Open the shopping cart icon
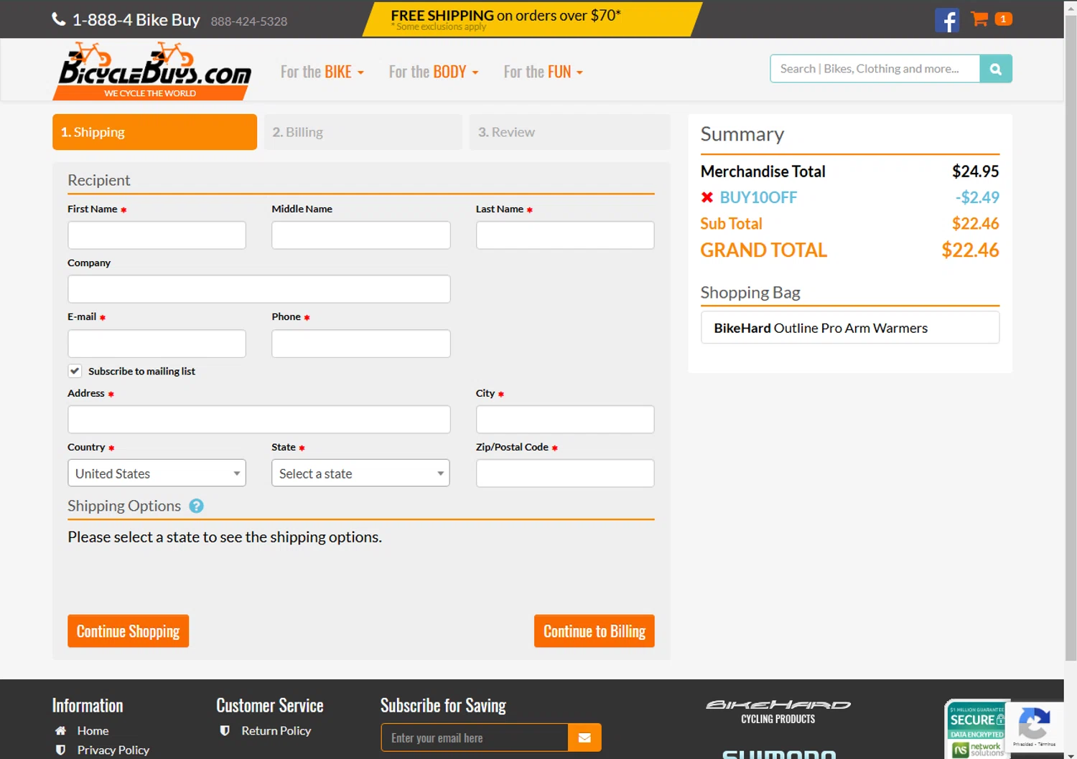The image size is (1077, 759). 979,19
